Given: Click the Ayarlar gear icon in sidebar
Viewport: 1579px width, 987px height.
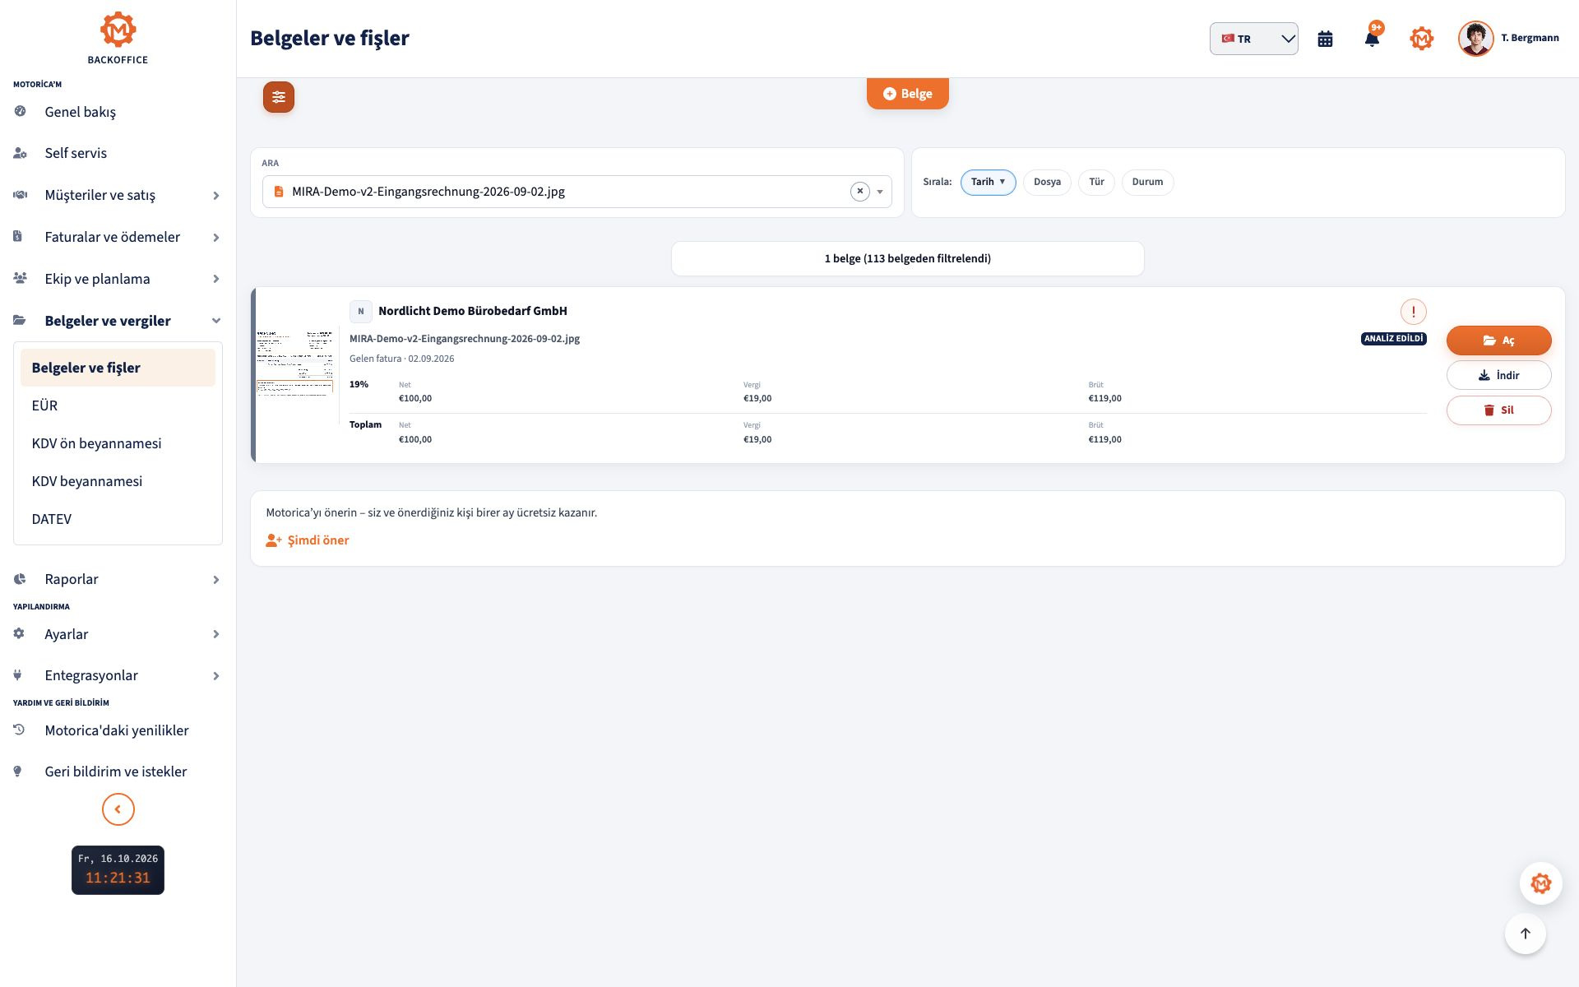Looking at the screenshot, I should pos(20,634).
